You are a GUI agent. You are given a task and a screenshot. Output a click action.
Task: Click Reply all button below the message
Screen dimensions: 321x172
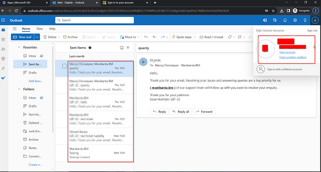[x=181, y=112]
